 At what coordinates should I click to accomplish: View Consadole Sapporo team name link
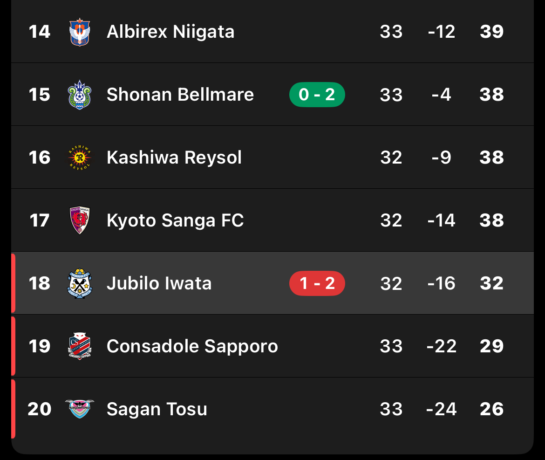[192, 346]
